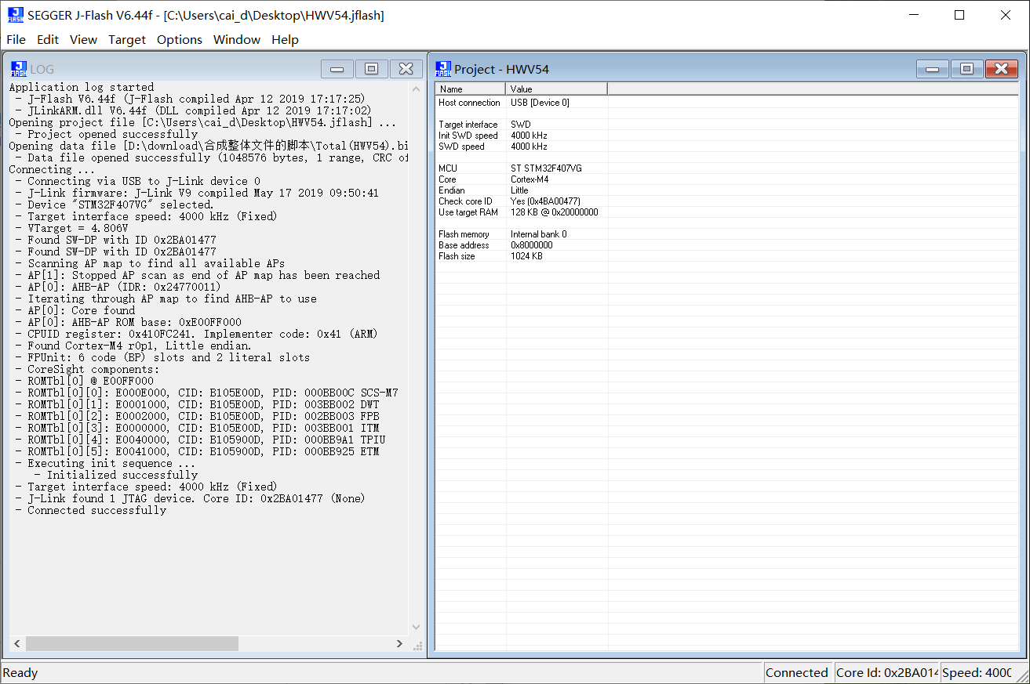The width and height of the screenshot is (1030, 684).
Task: Open the Target menu
Action: 127,39
